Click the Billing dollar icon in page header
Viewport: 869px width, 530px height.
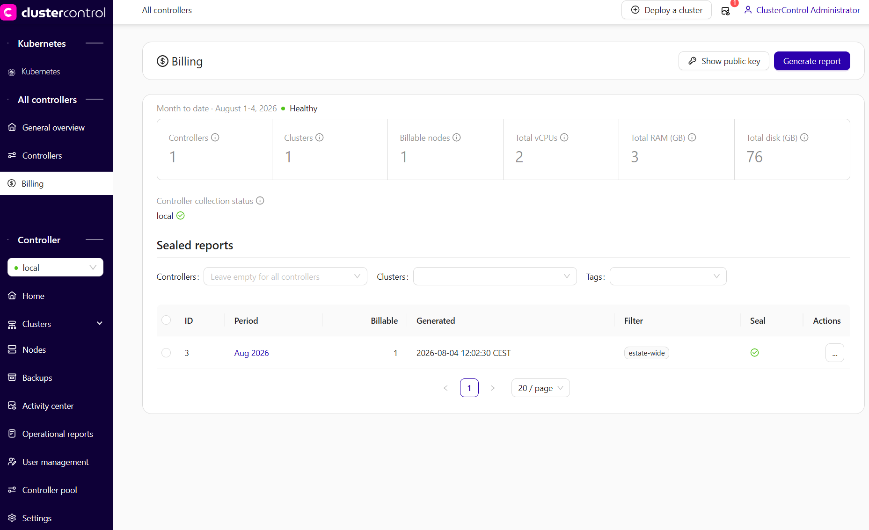(x=162, y=61)
